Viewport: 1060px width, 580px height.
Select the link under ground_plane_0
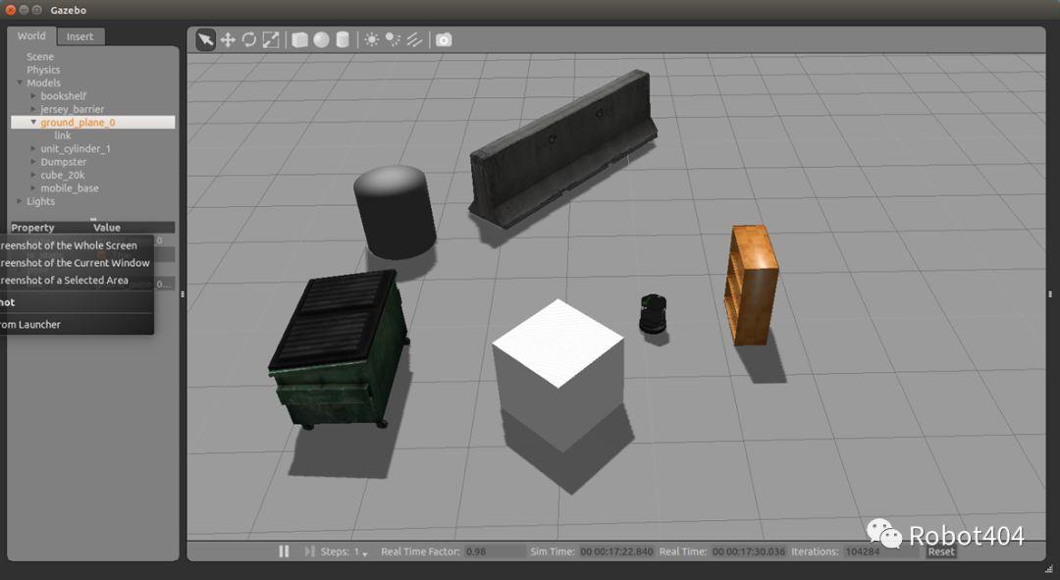click(x=62, y=135)
